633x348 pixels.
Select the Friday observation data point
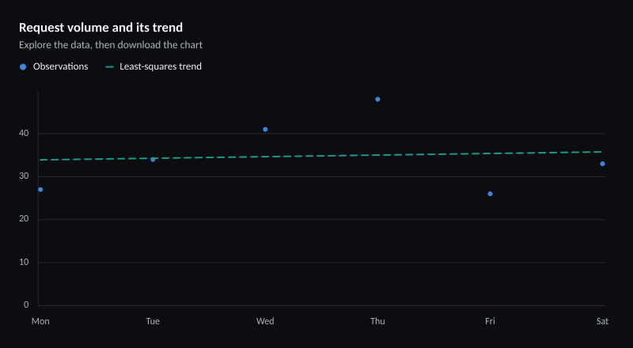pyautogui.click(x=490, y=194)
